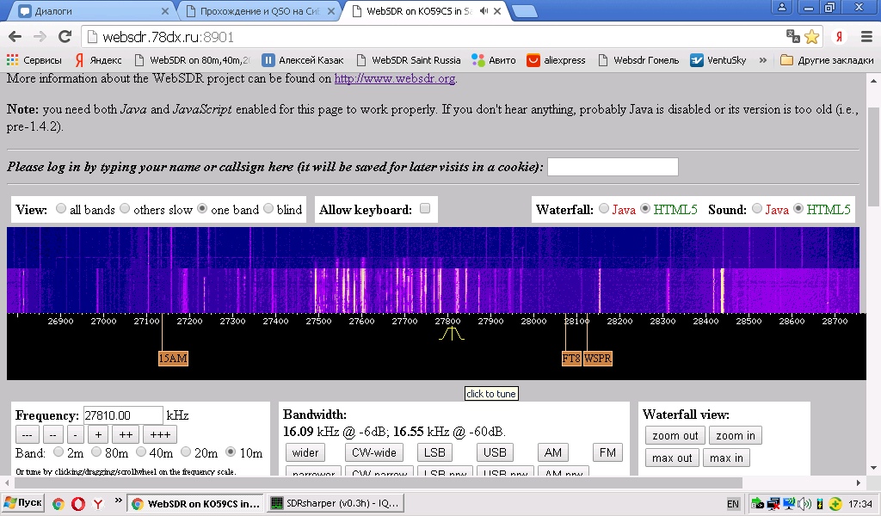
Task: Launch Chrome from quick launch bar
Action: [58, 504]
